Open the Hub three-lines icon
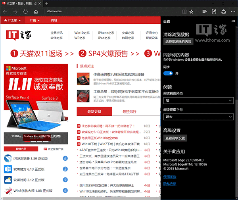Viewport: 238px width, 200px height. pos(204,12)
